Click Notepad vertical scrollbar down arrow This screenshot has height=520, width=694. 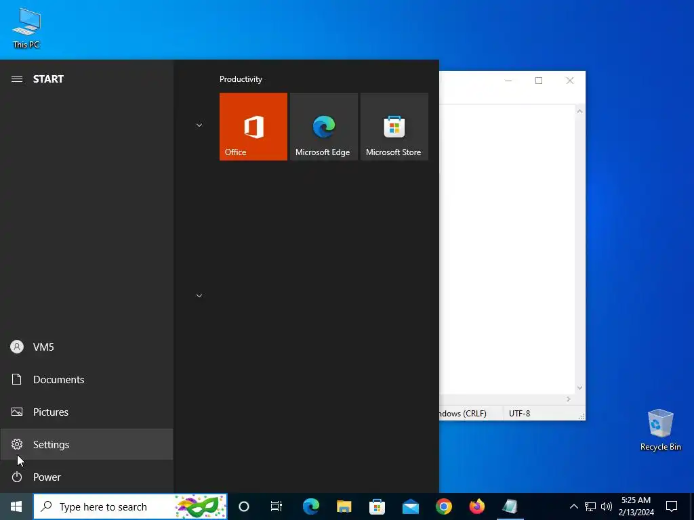pos(580,388)
